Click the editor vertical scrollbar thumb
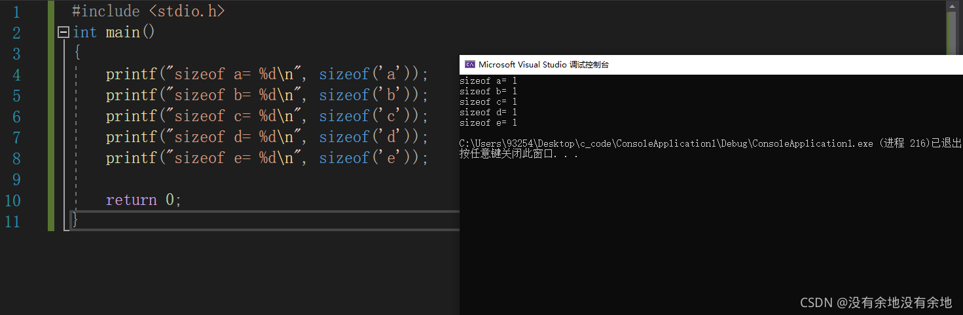This screenshot has width=963, height=315. point(952,33)
